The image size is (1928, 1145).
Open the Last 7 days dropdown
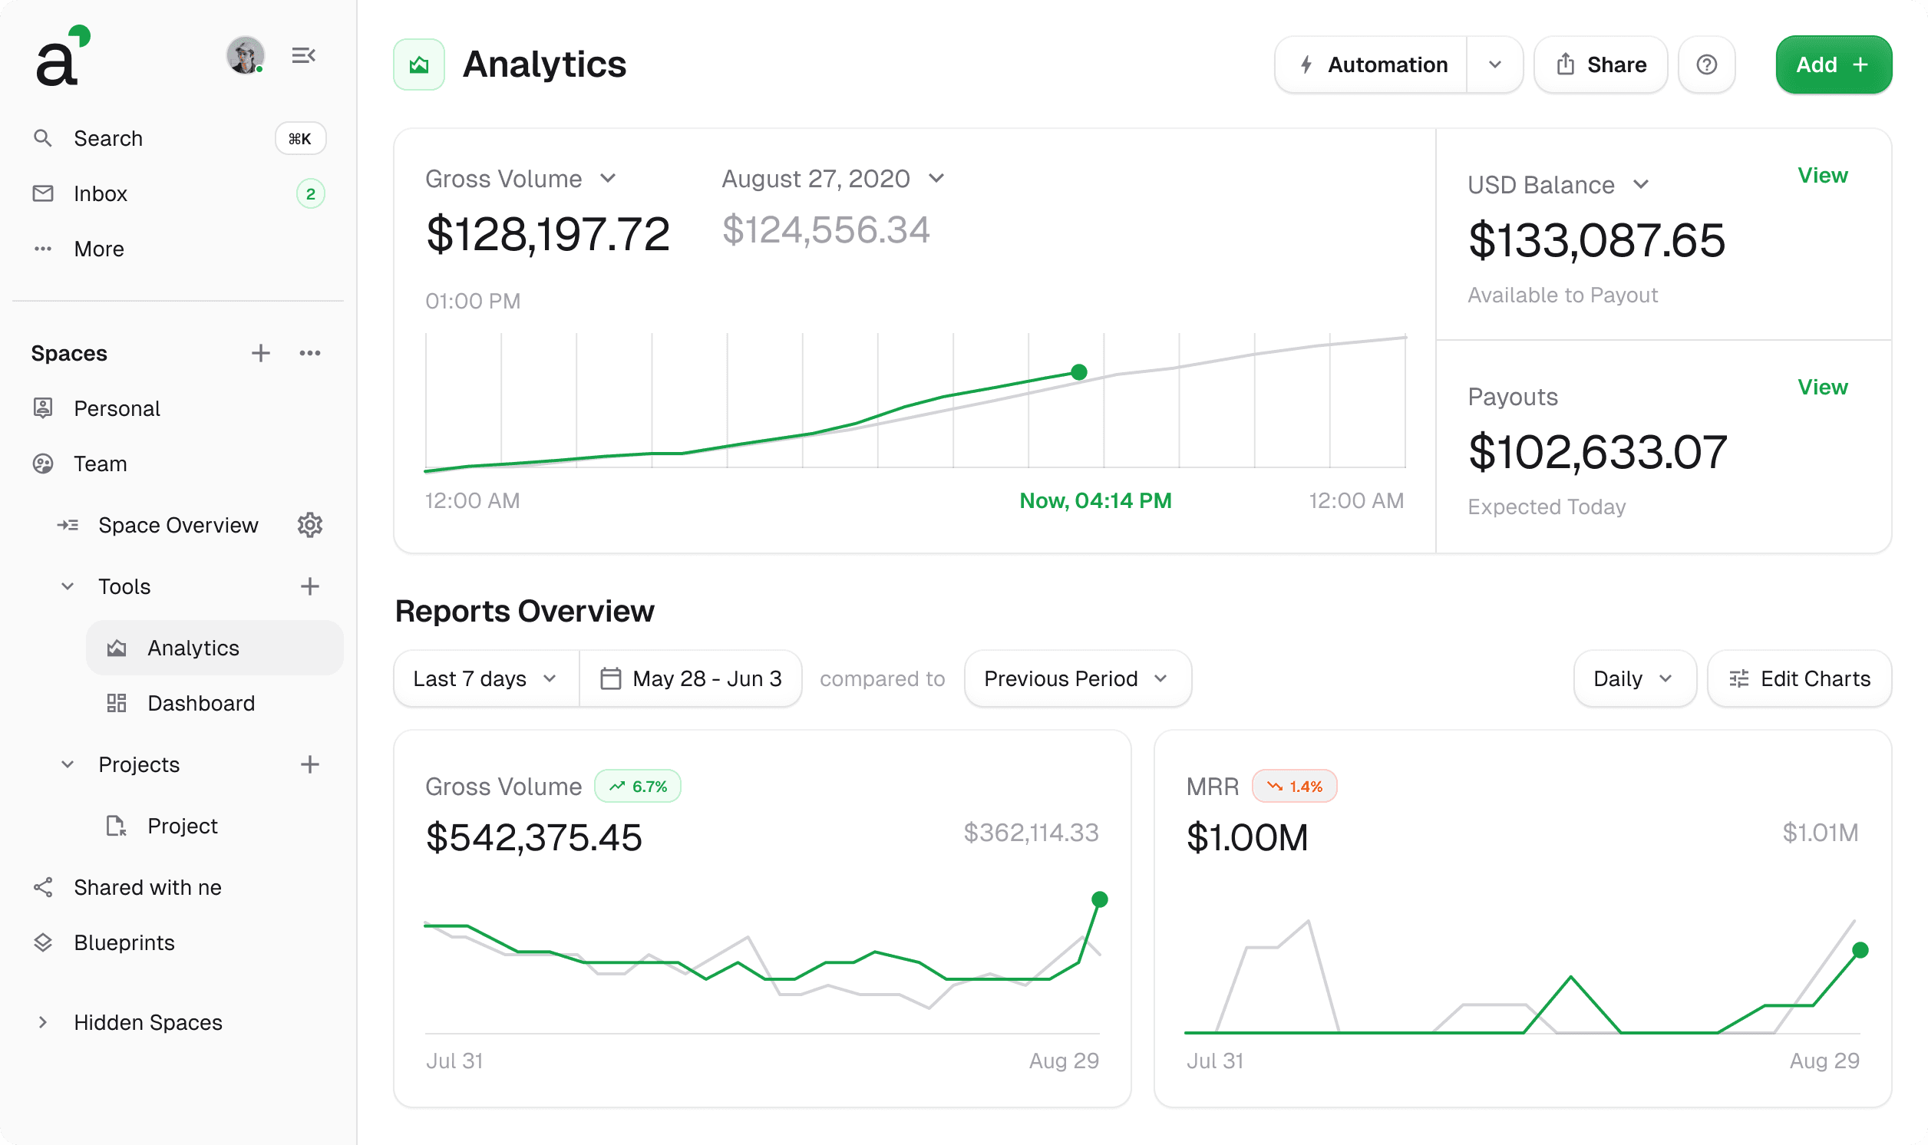pos(485,679)
